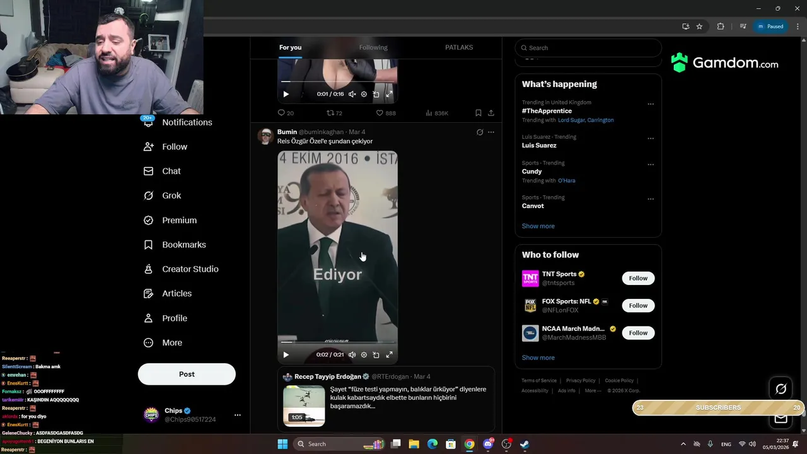
Task: Play the 0:16 video in the top post
Action: (286, 94)
